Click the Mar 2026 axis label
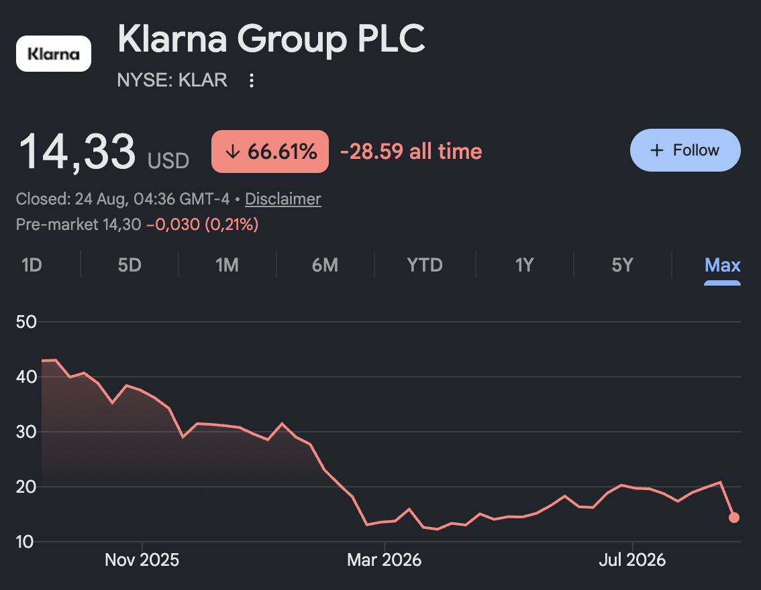Image resolution: width=761 pixels, height=590 pixels. point(385,560)
